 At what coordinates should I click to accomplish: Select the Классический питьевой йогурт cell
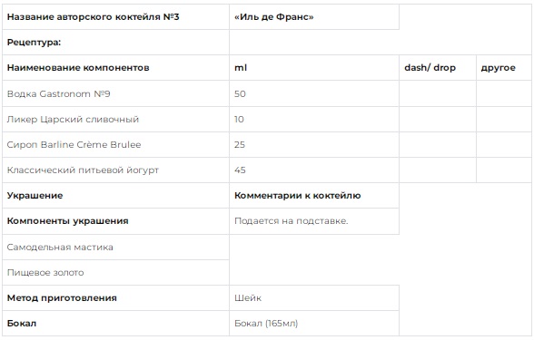(x=116, y=170)
